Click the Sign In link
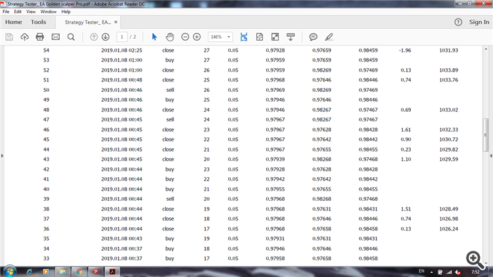This screenshot has width=493, height=277. [479, 22]
